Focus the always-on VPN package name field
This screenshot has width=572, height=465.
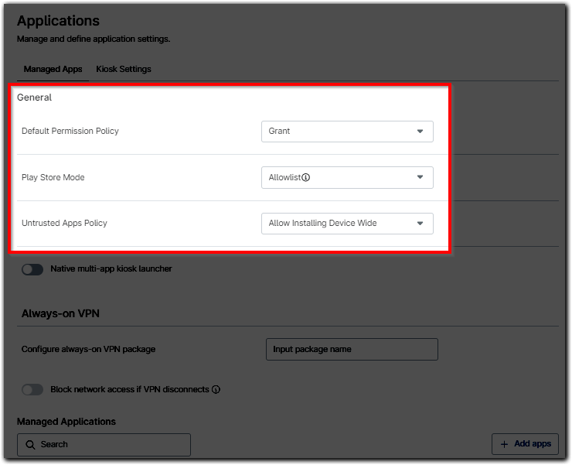(x=352, y=349)
